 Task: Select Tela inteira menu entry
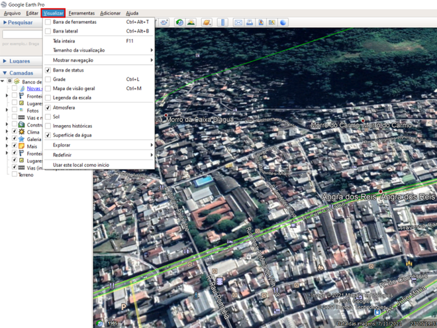99,41
